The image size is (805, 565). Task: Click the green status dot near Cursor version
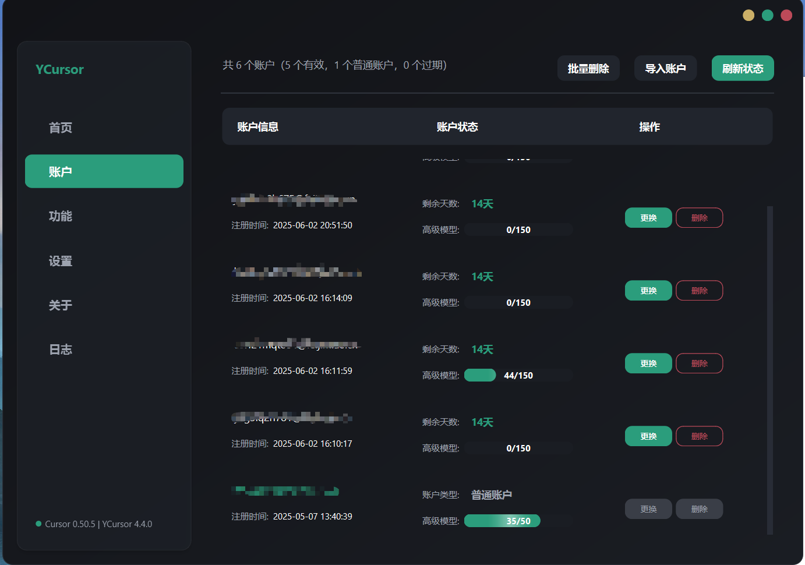pos(38,524)
